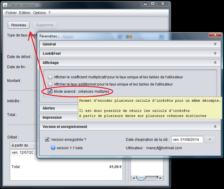Close the main Calculo intercise window
Screen dimensions: 224x189
click(163, 4)
